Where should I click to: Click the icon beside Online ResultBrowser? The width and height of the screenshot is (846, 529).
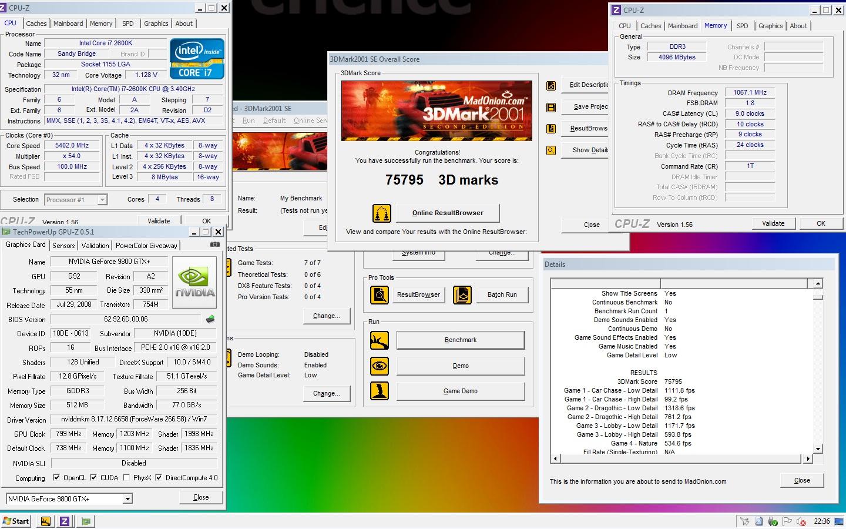point(382,213)
